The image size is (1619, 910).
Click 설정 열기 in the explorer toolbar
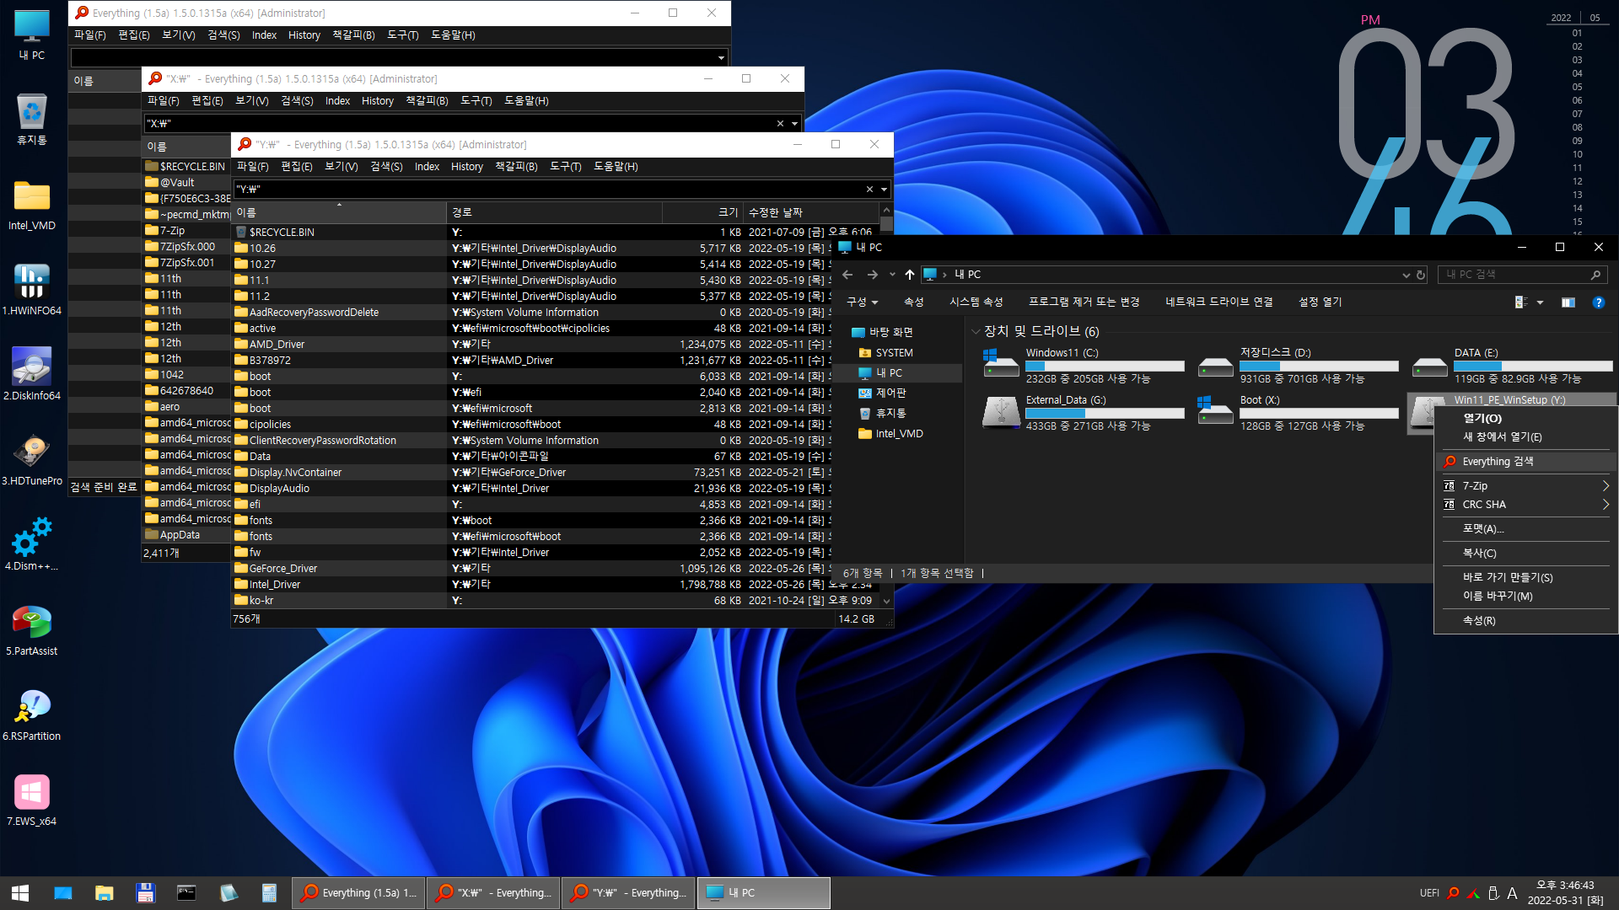[x=1320, y=302]
